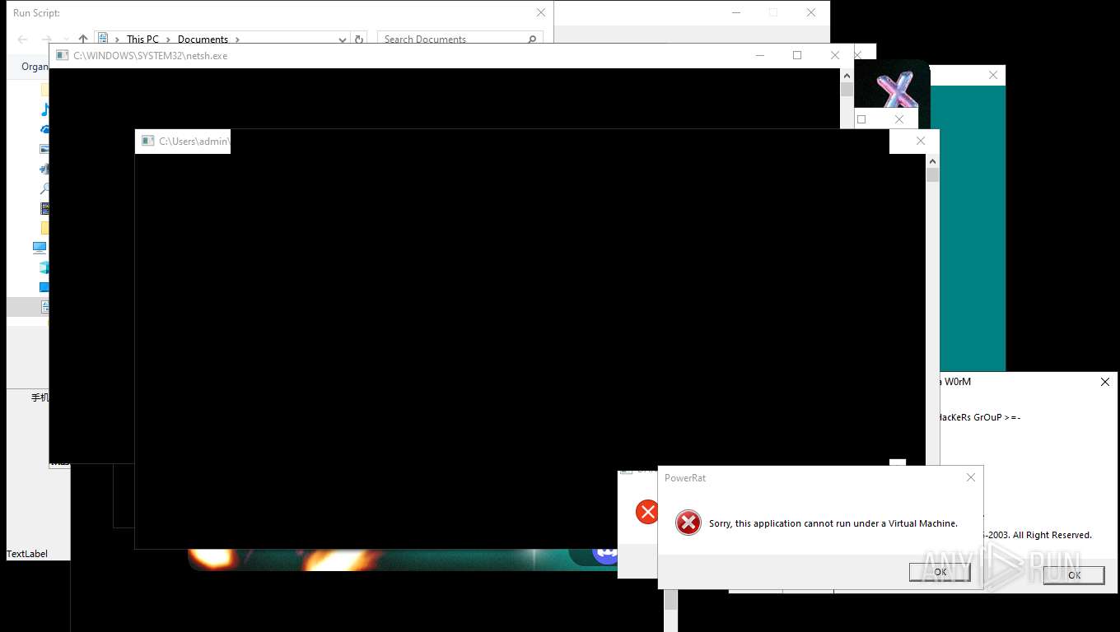Minimize the netsh.exe console window
The width and height of the screenshot is (1120, 632).
click(758, 55)
